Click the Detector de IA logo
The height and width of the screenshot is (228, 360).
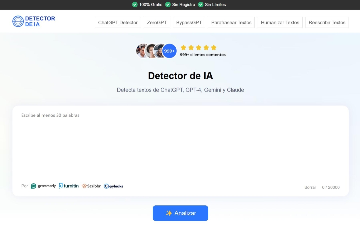pyautogui.click(x=34, y=21)
